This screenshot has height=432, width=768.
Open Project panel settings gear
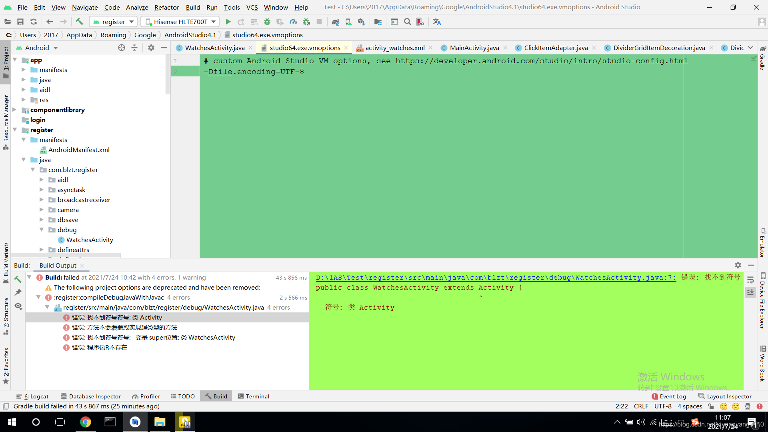coord(151,48)
